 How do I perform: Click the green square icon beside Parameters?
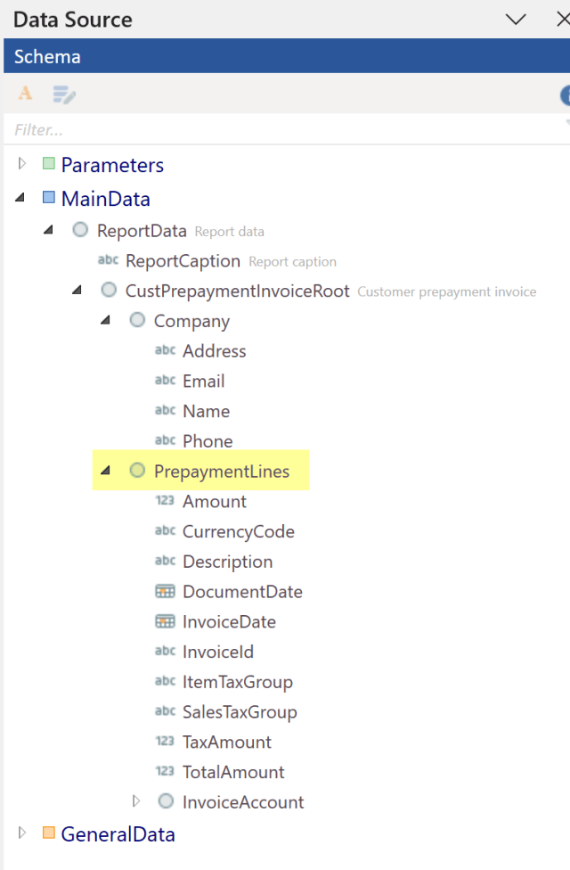point(49,165)
